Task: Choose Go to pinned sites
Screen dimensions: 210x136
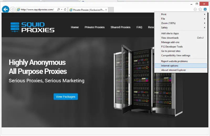Action: [181, 51]
